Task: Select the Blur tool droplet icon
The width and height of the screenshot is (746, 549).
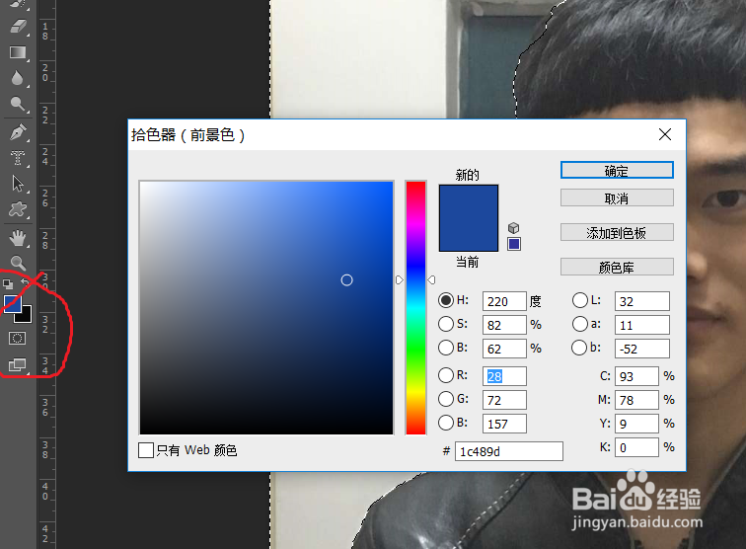Action: pyautogui.click(x=17, y=78)
